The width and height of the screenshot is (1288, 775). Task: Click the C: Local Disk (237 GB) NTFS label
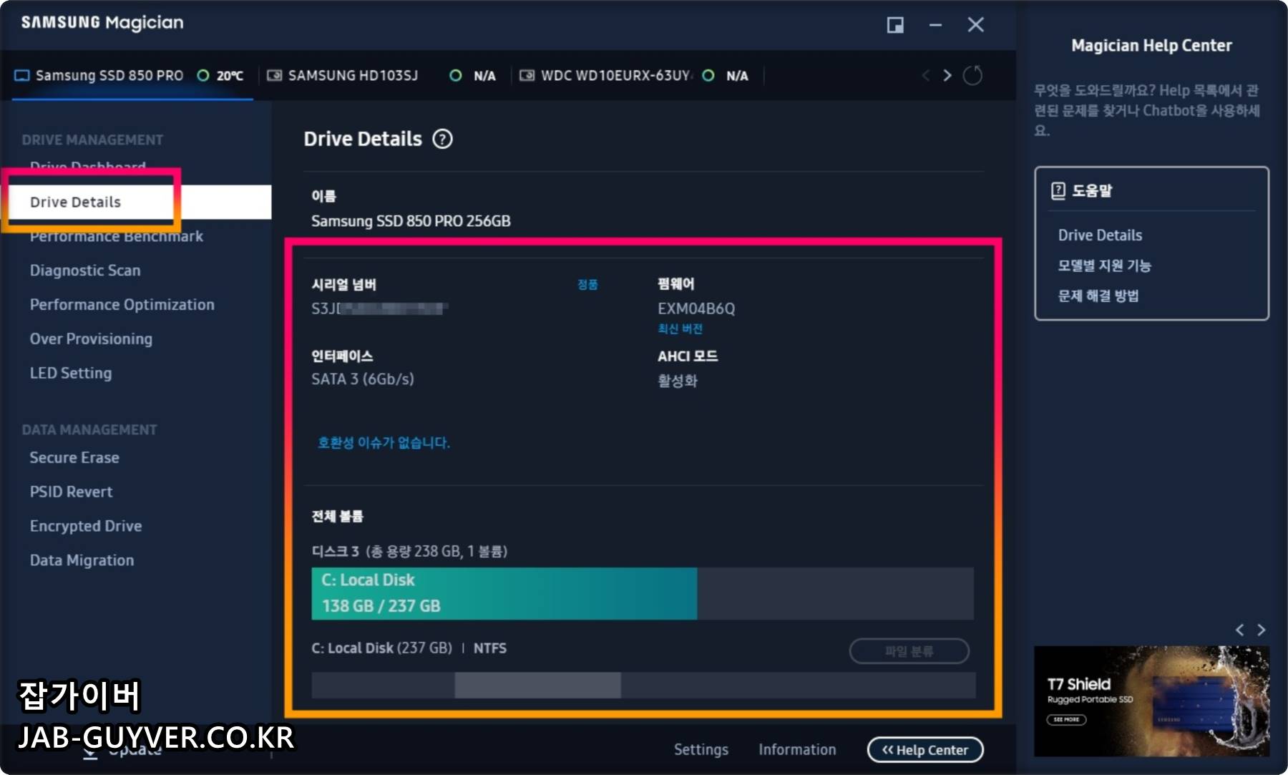pyautogui.click(x=409, y=648)
